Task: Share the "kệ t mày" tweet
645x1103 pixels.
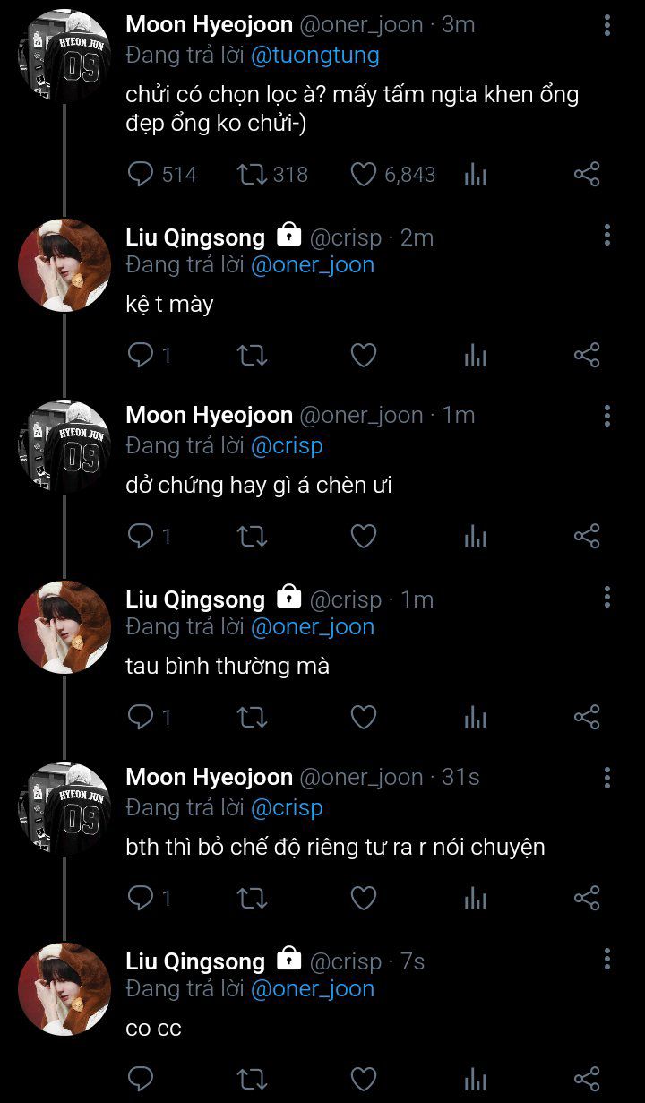Action: click(586, 356)
